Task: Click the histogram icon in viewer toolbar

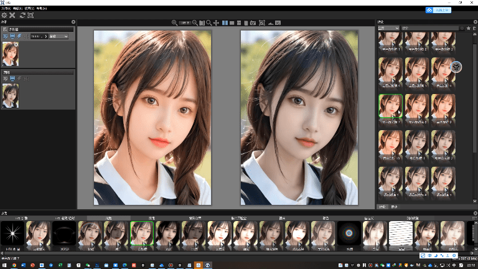Action: pos(271,22)
